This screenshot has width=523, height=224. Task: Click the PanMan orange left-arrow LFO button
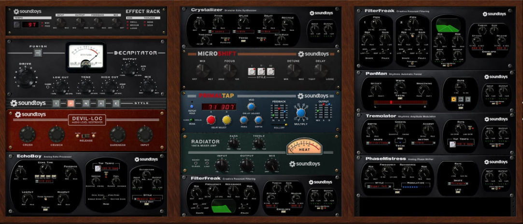coord(453,99)
